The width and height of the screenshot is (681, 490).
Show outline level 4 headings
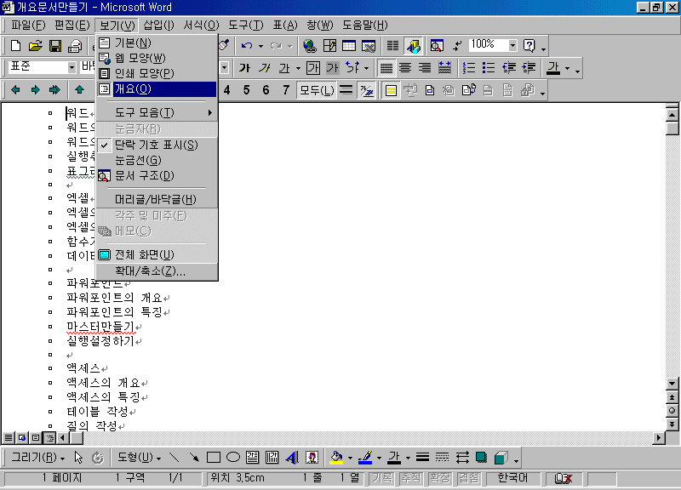point(226,90)
